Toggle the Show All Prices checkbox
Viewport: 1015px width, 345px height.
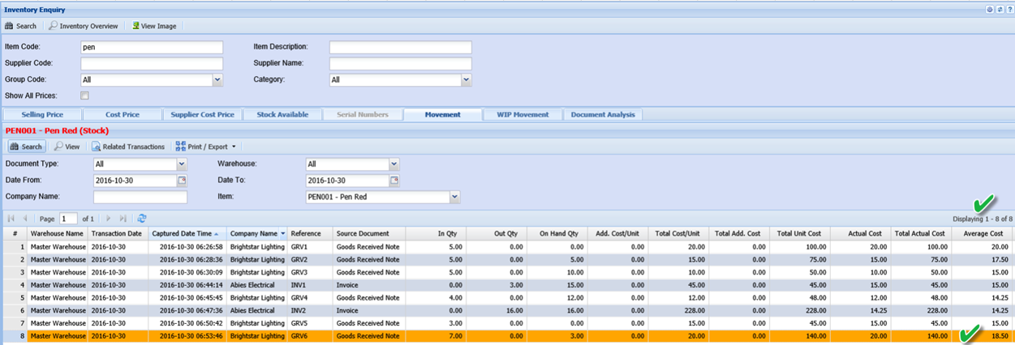tap(84, 96)
